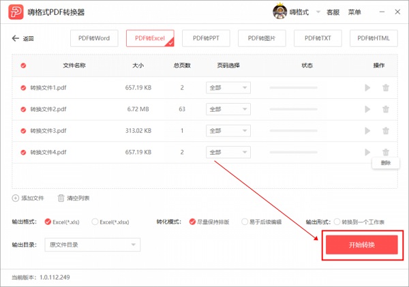Image resolution: width=409 pixels, height=287 pixels.
Task: Select Excel(*.xlsx) output format
Action: click(x=95, y=222)
